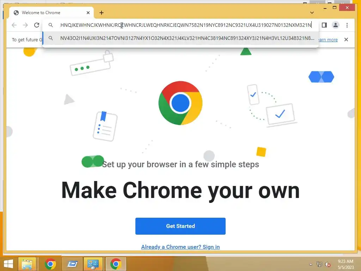Click the To get future info bar text
Viewport: 361px width, 271px height.
point(27,40)
